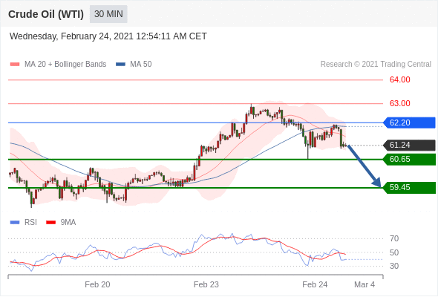The width and height of the screenshot is (438, 297).
Task: Click the MA 20 + Bollinger Bands red swatch
Action: (15, 65)
